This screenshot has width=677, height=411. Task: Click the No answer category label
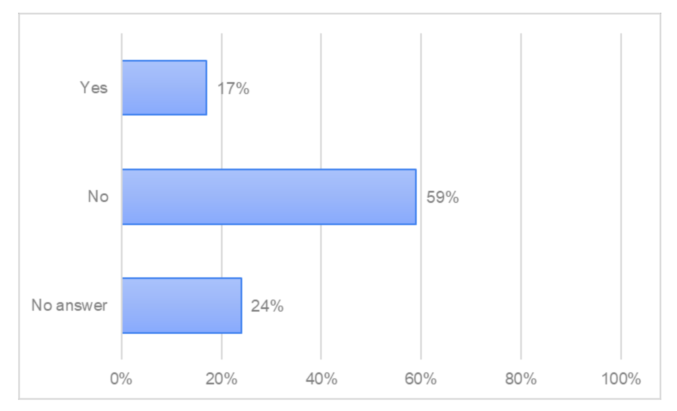[x=69, y=305]
